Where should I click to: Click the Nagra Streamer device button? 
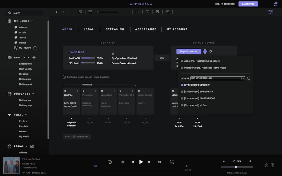[188, 51]
